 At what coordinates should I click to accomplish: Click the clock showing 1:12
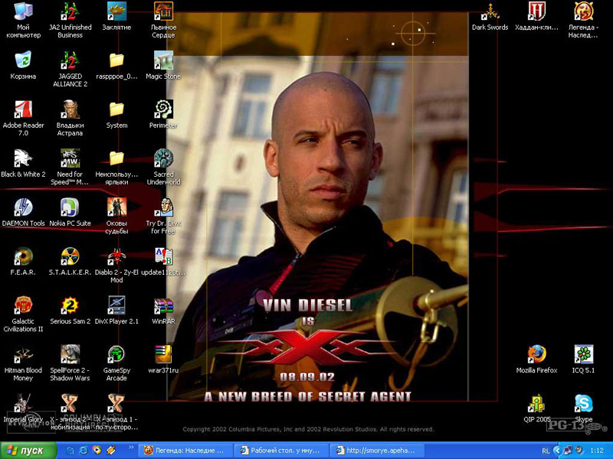597,451
